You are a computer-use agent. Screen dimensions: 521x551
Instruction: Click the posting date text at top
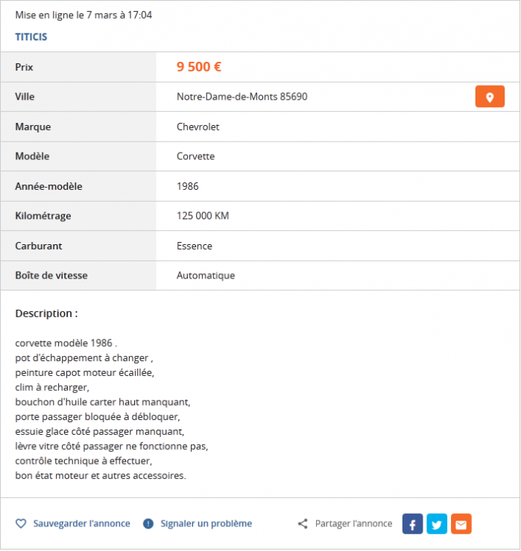coord(83,15)
